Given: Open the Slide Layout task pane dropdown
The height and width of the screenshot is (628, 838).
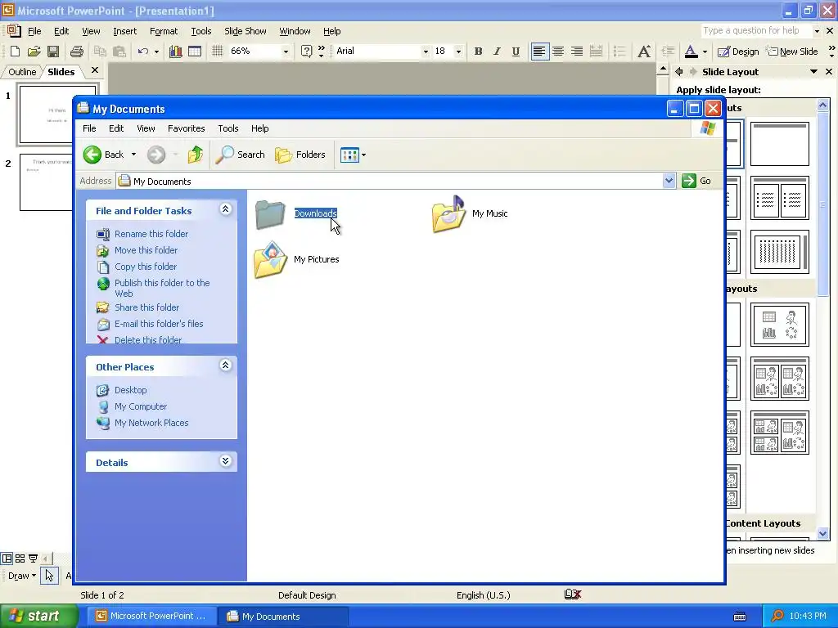Looking at the screenshot, I should pos(813,72).
